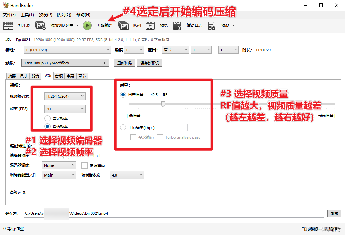The height and width of the screenshot is (235, 345).
Task: Click the 保存为 file path field
Action: coord(174,213)
